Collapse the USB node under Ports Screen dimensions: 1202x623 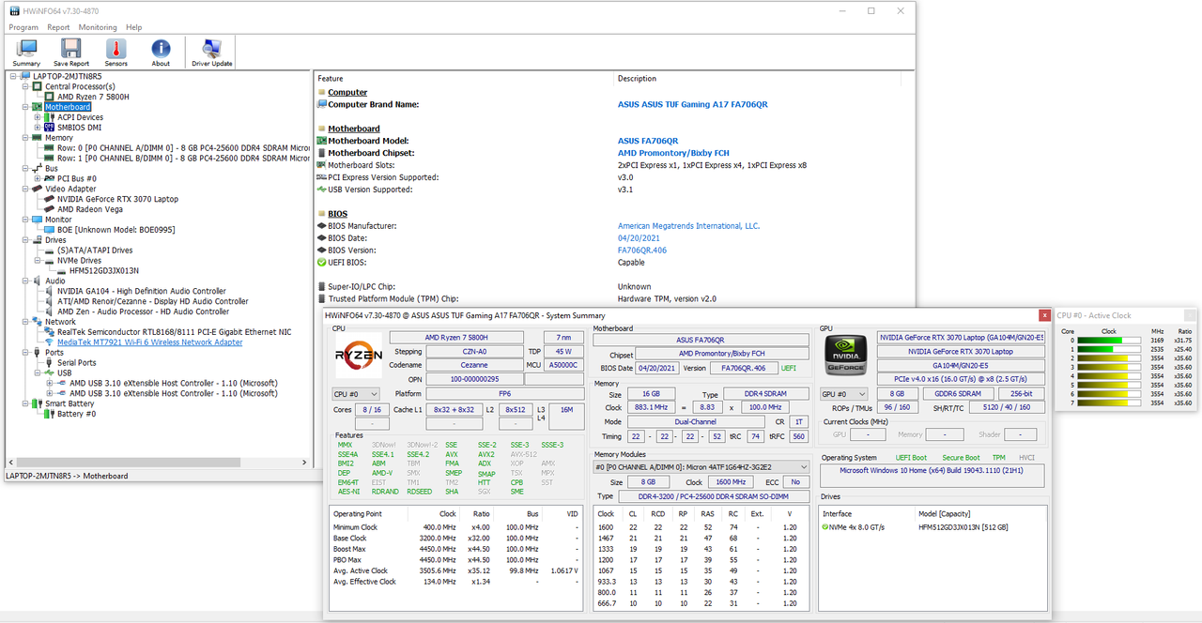(38, 372)
